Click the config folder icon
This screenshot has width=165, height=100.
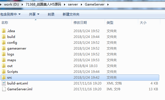4,42
